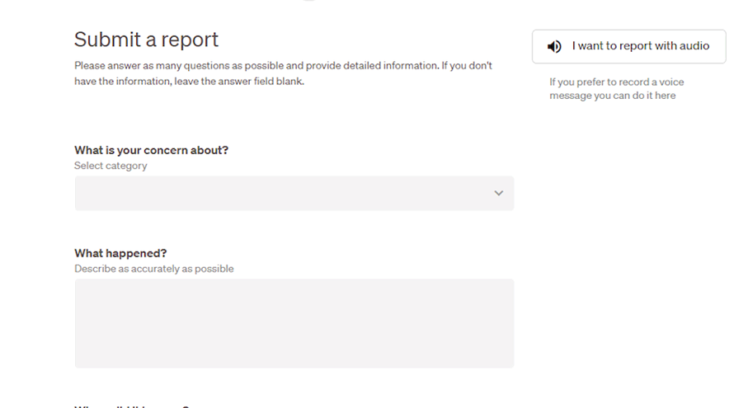Expand category list via chevron arrow
Viewport: 748px width, 408px height.
[x=498, y=193]
